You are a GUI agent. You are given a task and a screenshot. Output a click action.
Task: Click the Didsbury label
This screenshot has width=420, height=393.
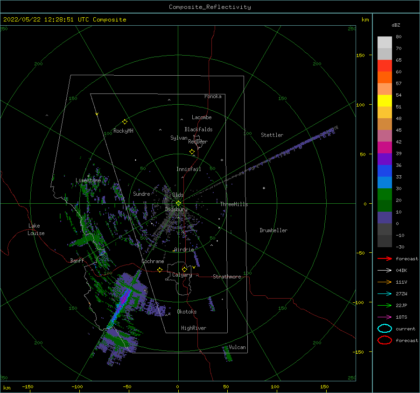(176, 209)
